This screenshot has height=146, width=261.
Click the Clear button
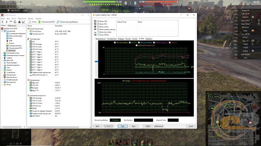point(122,126)
